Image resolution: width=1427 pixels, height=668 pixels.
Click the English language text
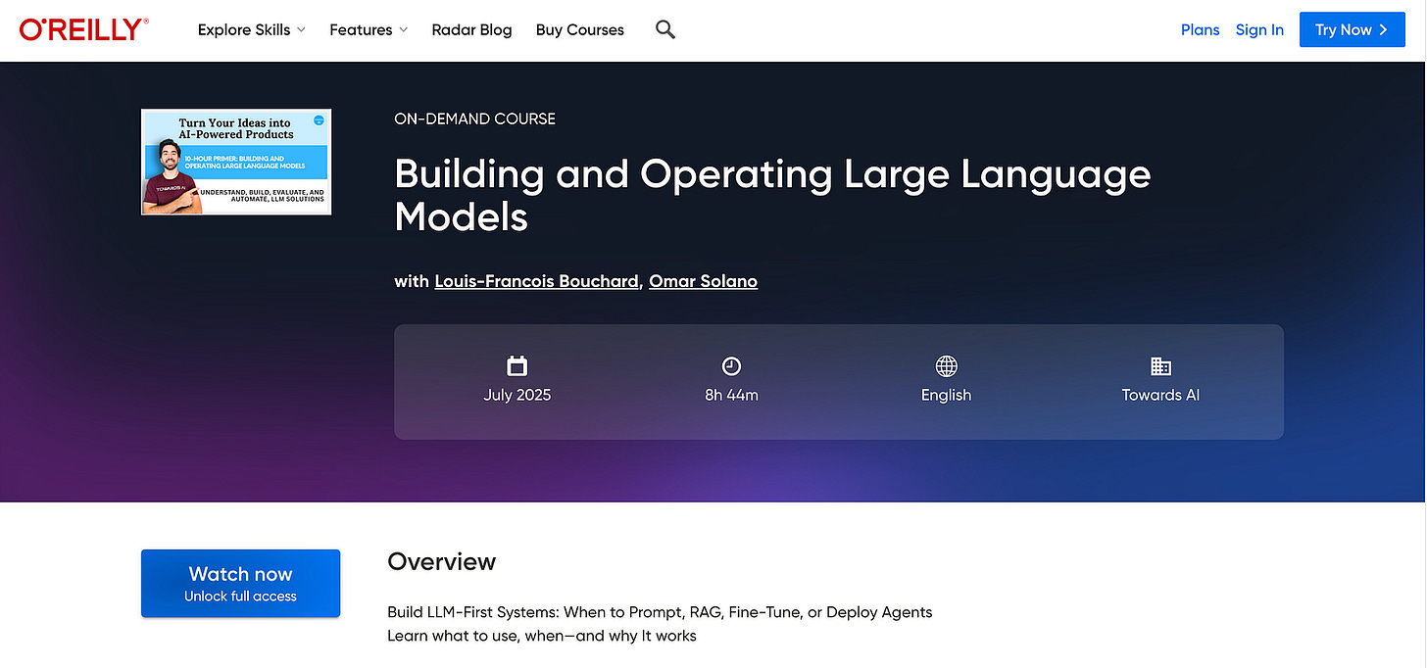click(x=946, y=395)
